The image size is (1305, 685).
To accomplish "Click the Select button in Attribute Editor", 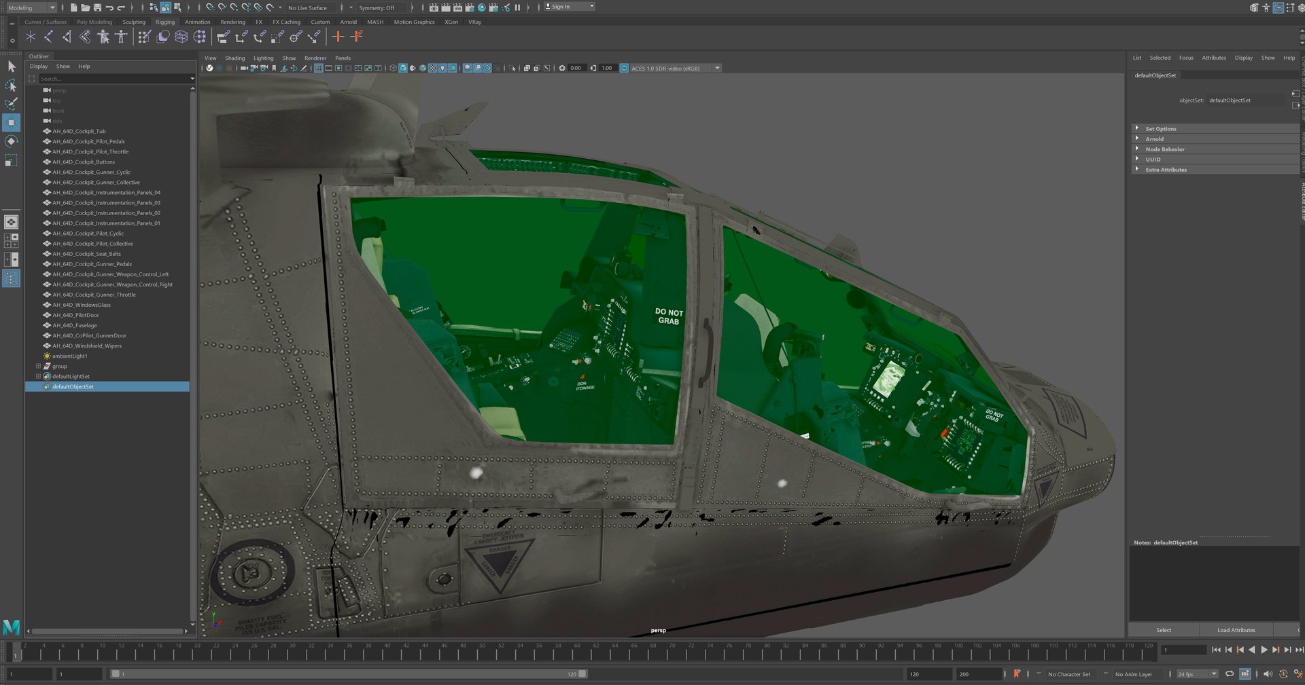I will pyautogui.click(x=1164, y=630).
